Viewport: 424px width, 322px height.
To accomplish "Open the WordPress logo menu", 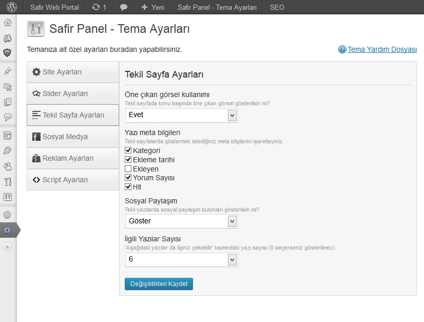I will 12,7.
